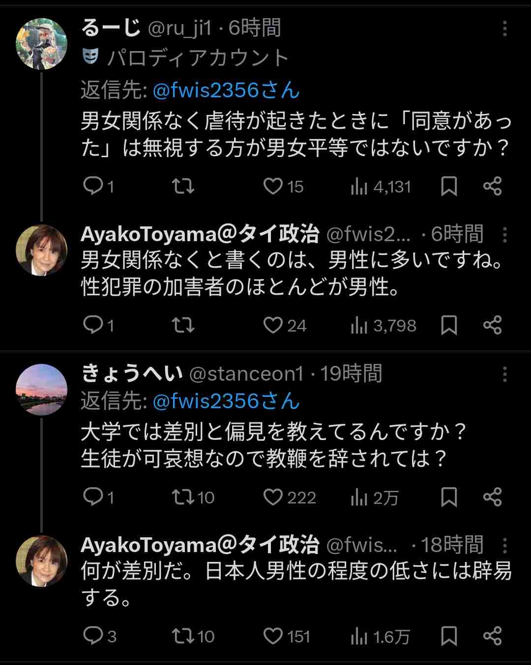Open more options on AyakoToyama's 6時間 reply

tap(504, 235)
